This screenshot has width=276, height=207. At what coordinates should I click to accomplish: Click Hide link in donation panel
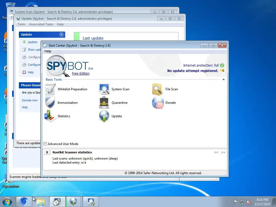click(x=25, y=107)
